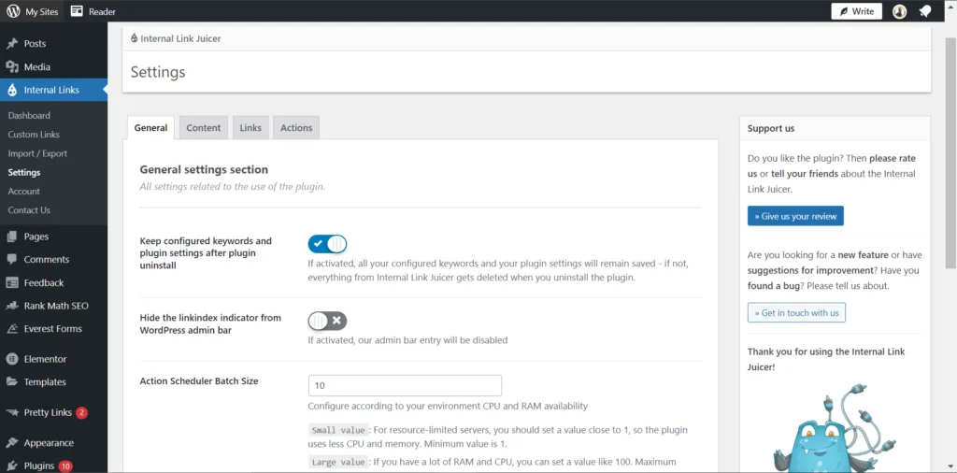Click the Action Scheduler Batch Size field
The height and width of the screenshot is (473, 957).
tap(405, 386)
